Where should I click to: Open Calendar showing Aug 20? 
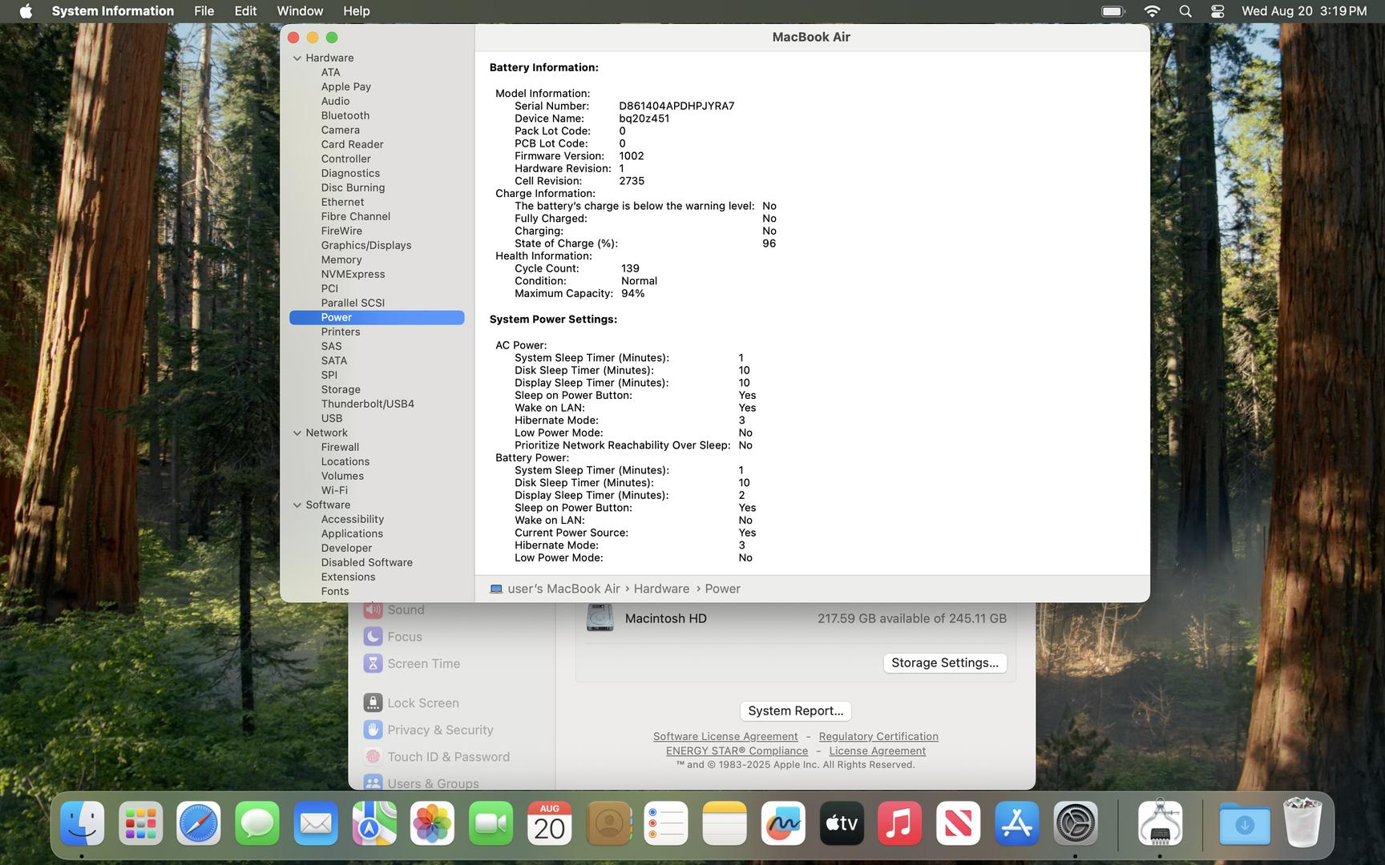pos(550,823)
